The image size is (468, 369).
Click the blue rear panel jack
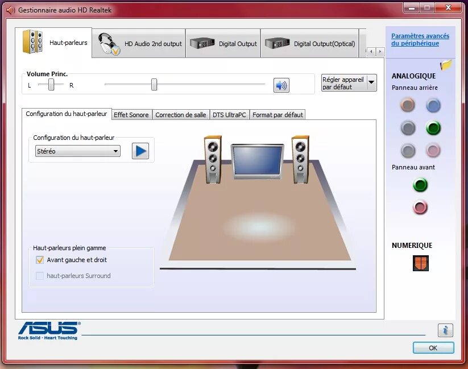click(x=433, y=105)
